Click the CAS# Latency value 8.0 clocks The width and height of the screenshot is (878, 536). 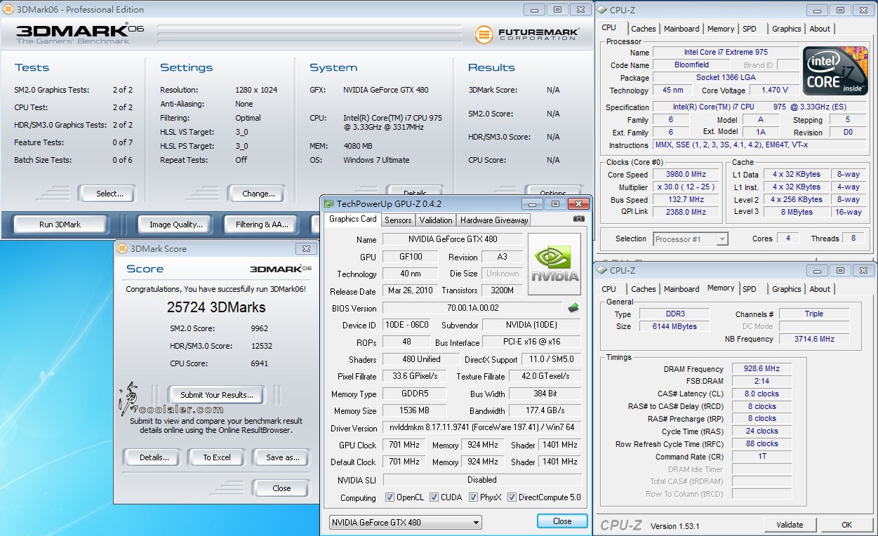[761, 394]
